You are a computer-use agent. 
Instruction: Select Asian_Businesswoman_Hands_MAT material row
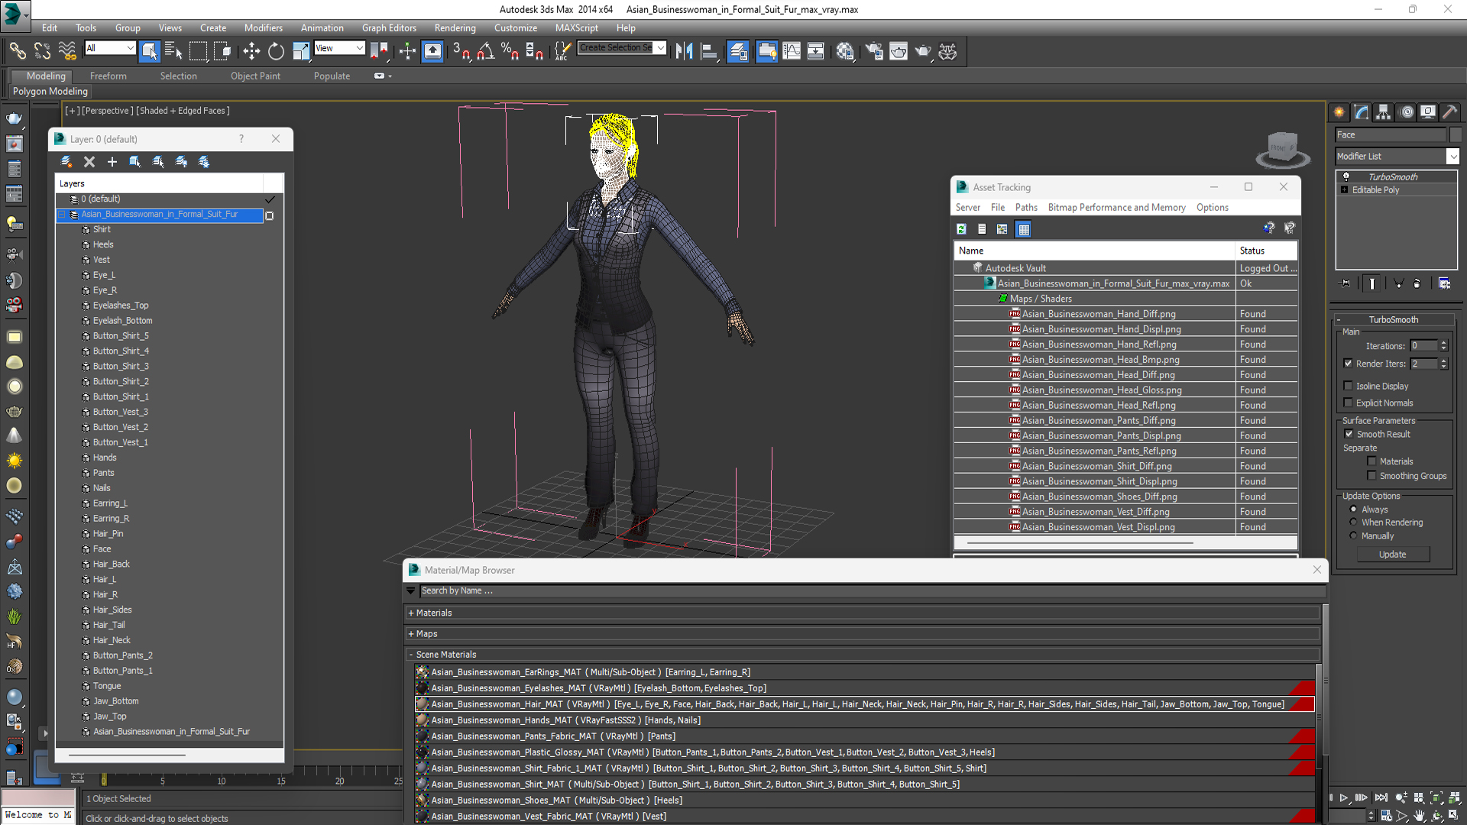tap(865, 720)
